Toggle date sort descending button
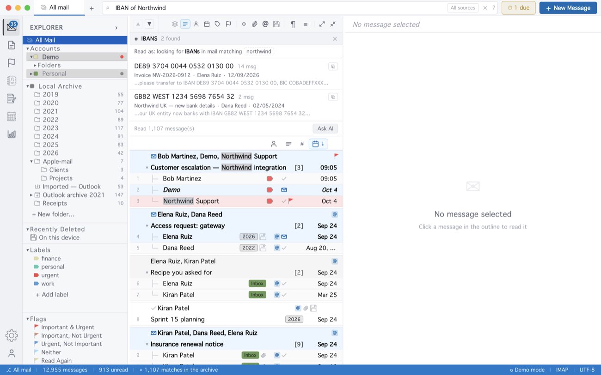Image resolution: width=601 pixels, height=375 pixels. tap(319, 144)
